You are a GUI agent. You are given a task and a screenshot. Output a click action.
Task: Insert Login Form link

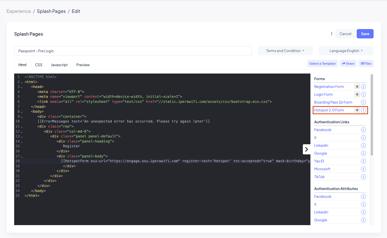[324, 94]
